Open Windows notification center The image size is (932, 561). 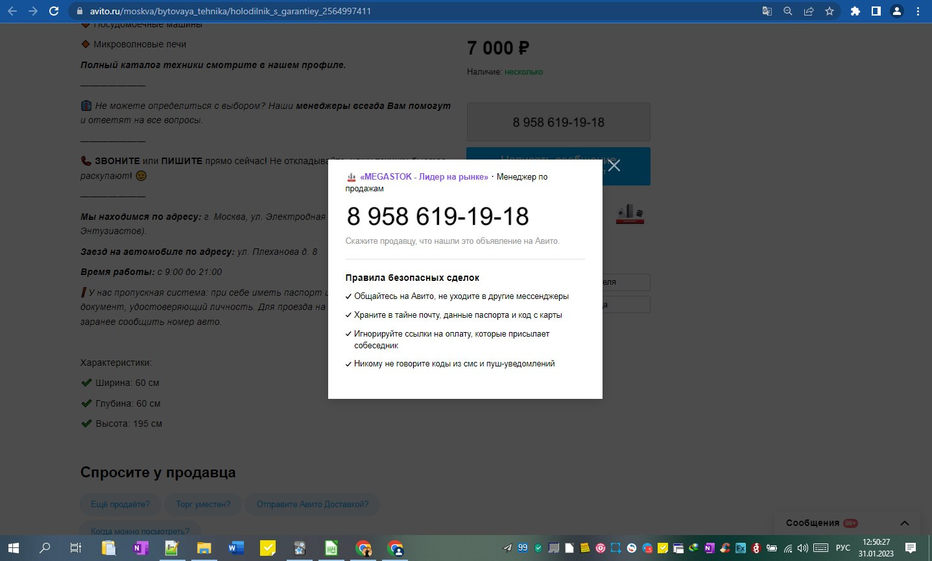tap(911, 548)
